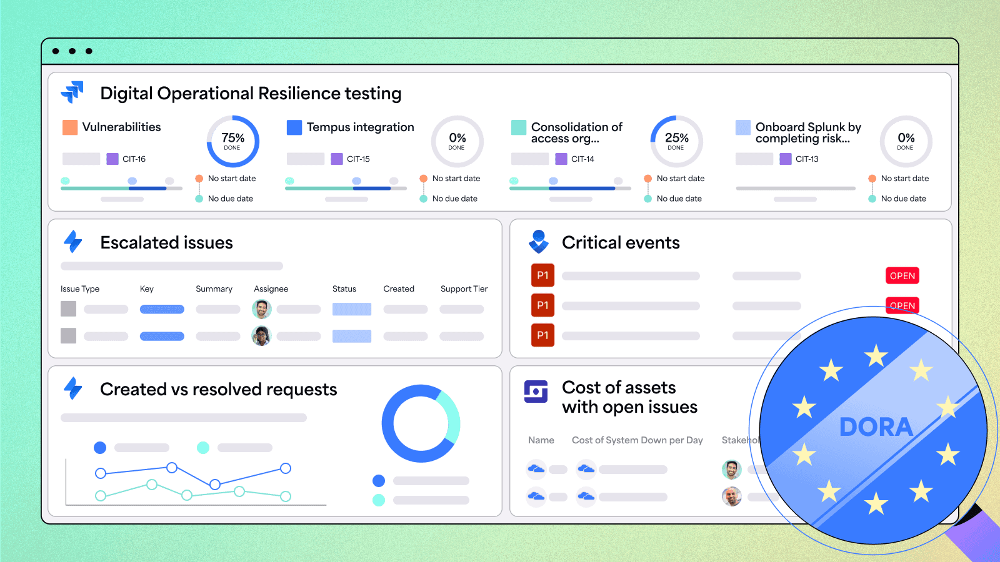Screen dimensions: 1000x562
Task: Select the second P1 priority badge
Action: click(x=542, y=305)
